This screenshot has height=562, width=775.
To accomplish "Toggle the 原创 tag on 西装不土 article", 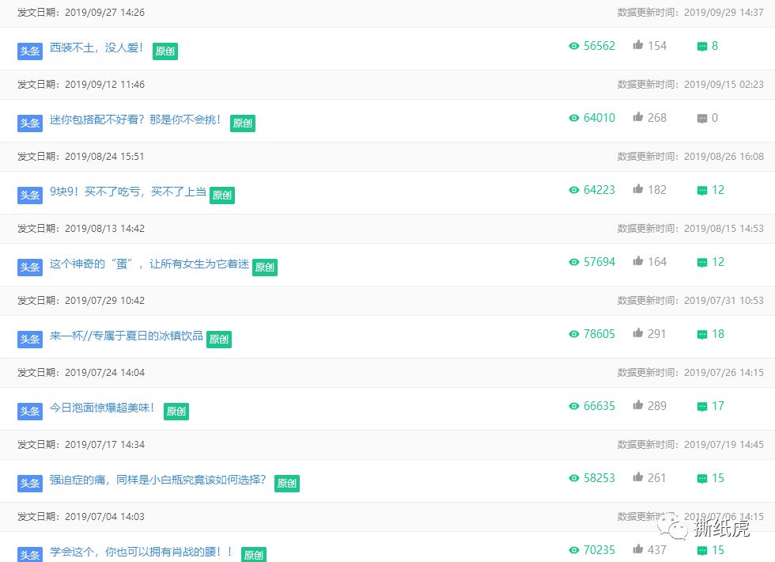I will click(164, 51).
